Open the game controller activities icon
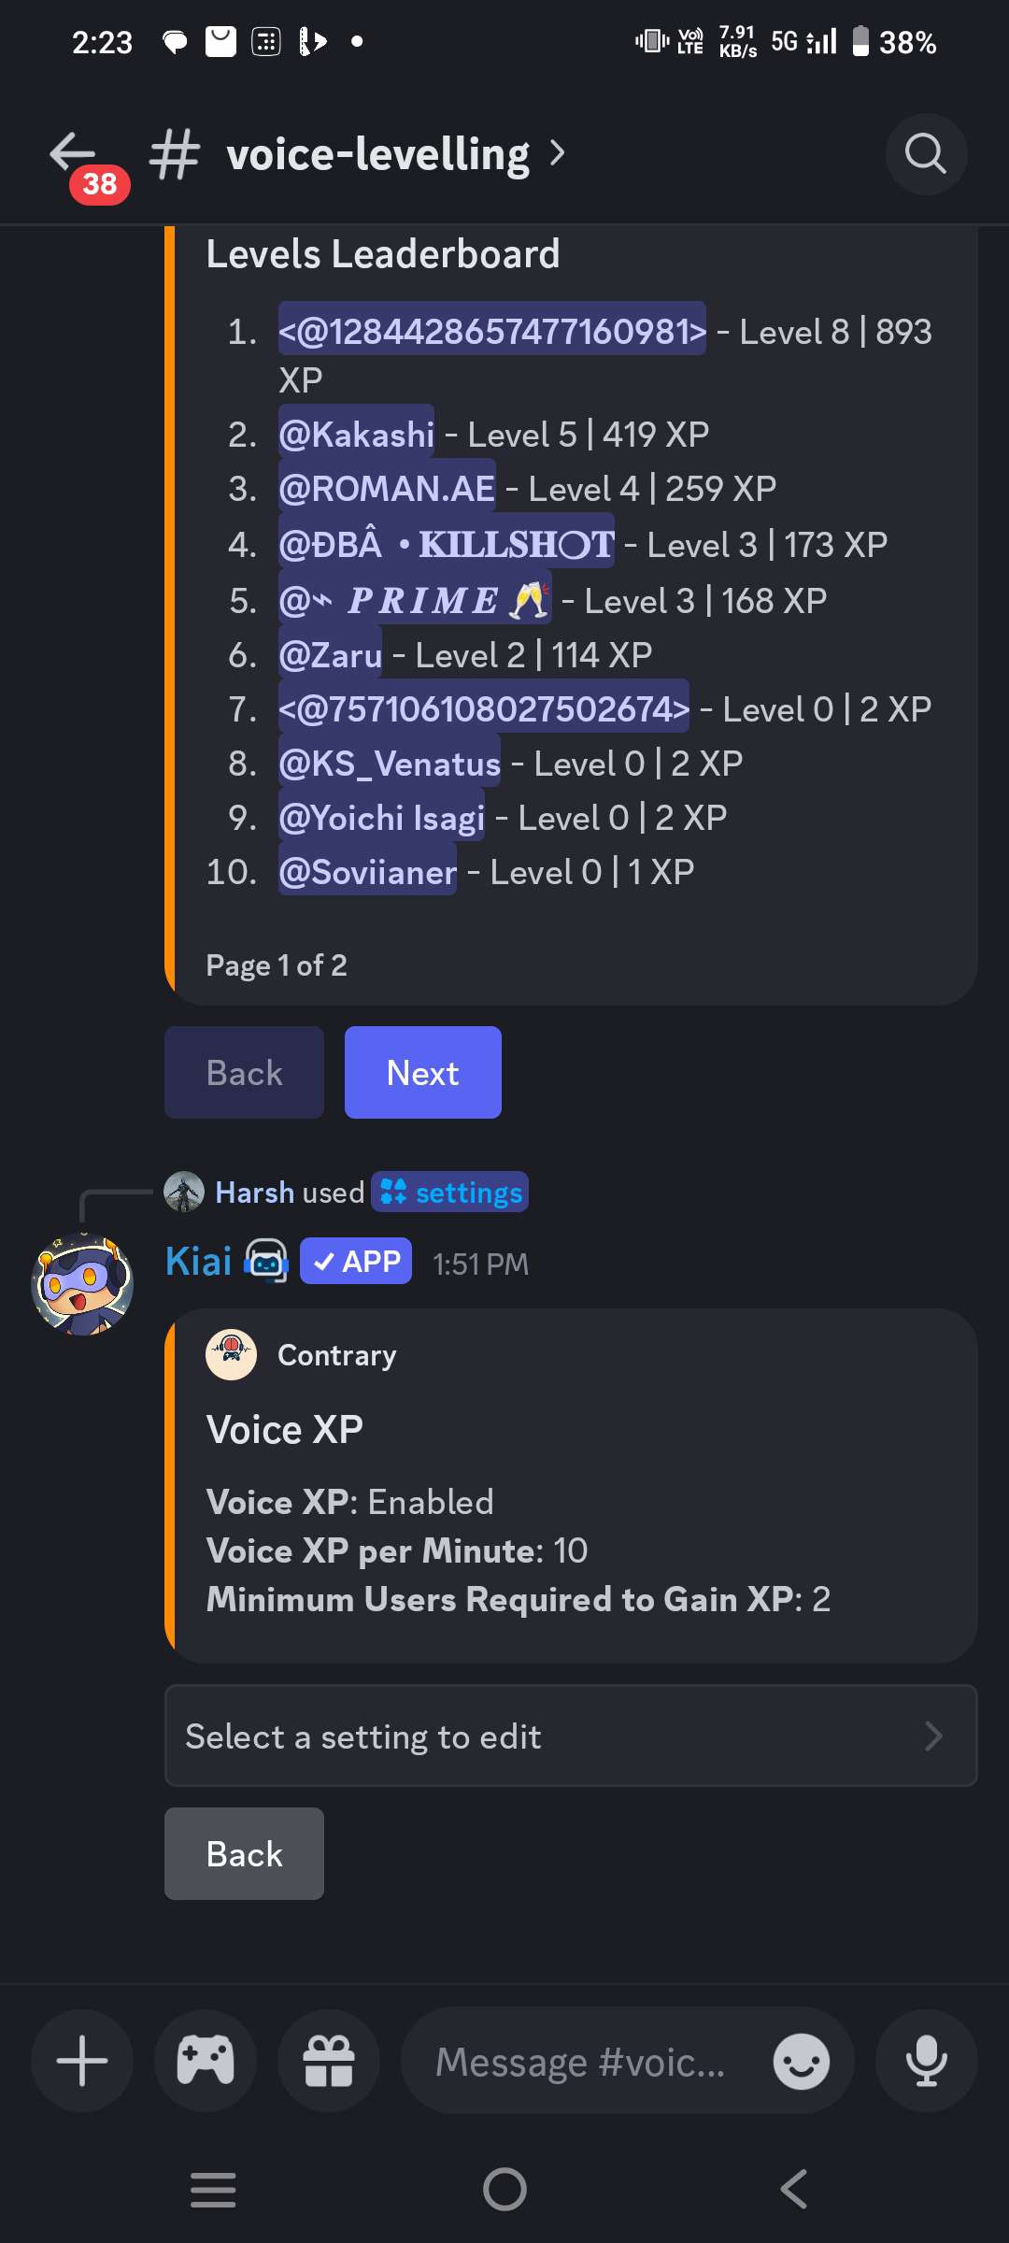The height and width of the screenshot is (2243, 1009). click(x=206, y=2061)
